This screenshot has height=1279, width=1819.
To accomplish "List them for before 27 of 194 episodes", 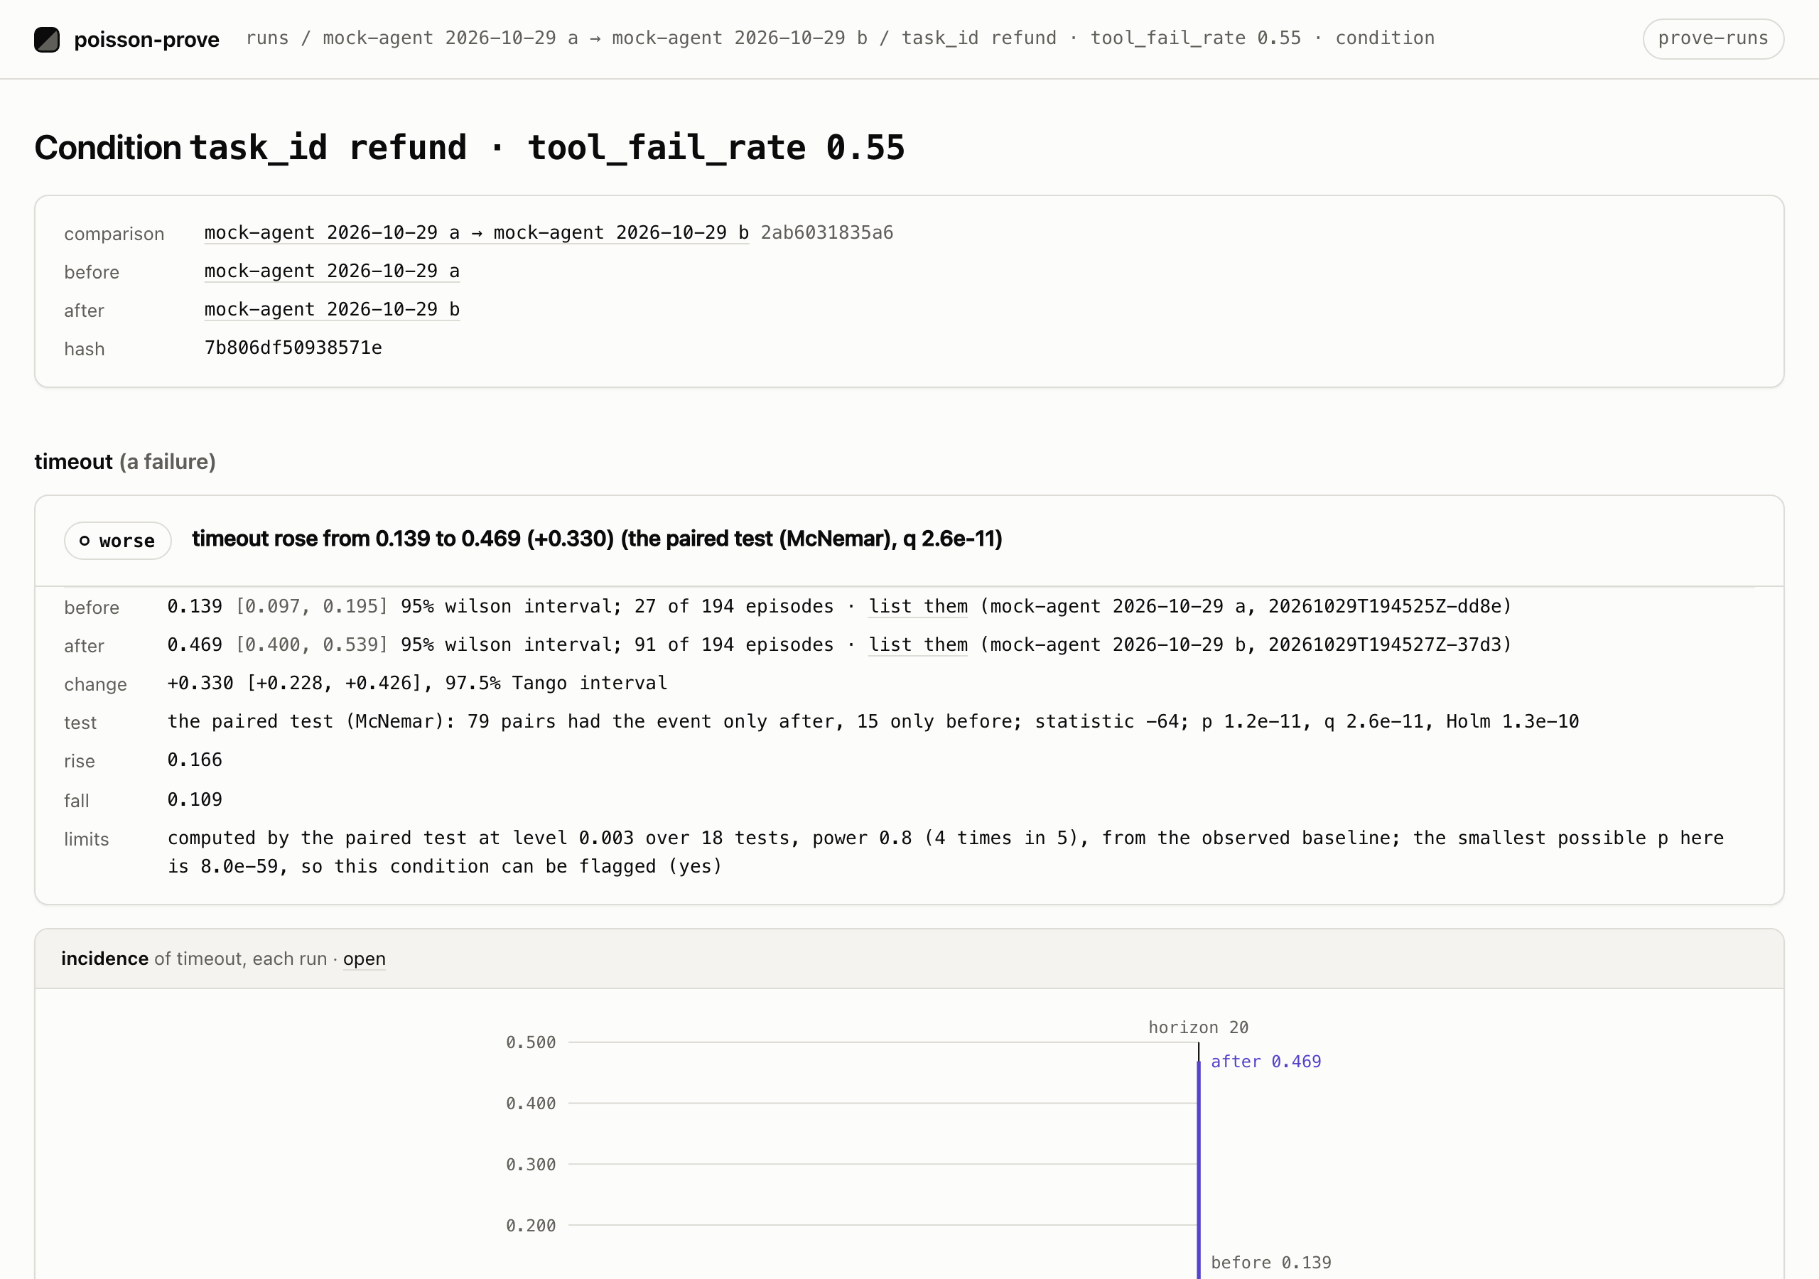I will tap(917, 607).
